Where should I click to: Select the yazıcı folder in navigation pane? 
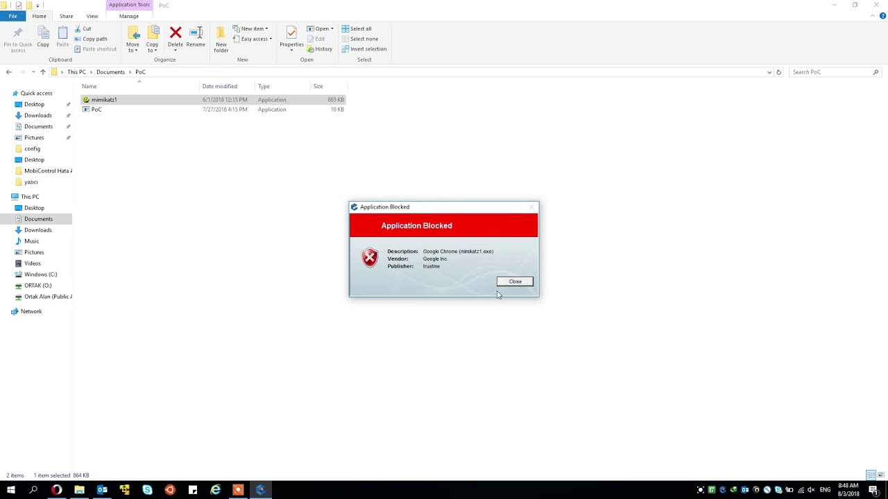click(x=31, y=182)
